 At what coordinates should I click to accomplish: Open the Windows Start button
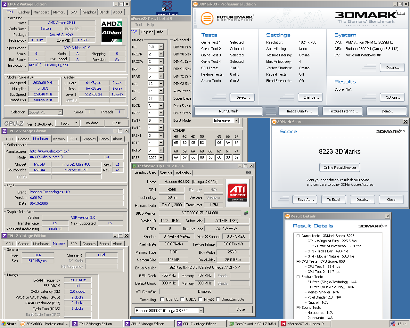(9, 324)
